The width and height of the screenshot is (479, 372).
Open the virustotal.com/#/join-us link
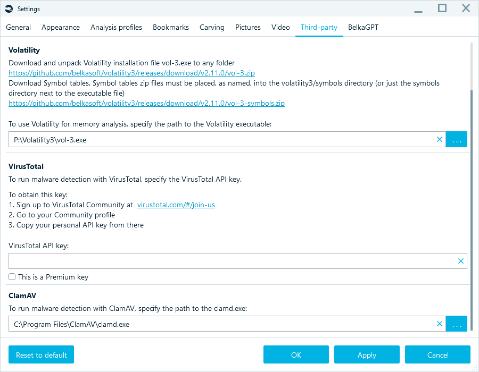[x=176, y=205]
